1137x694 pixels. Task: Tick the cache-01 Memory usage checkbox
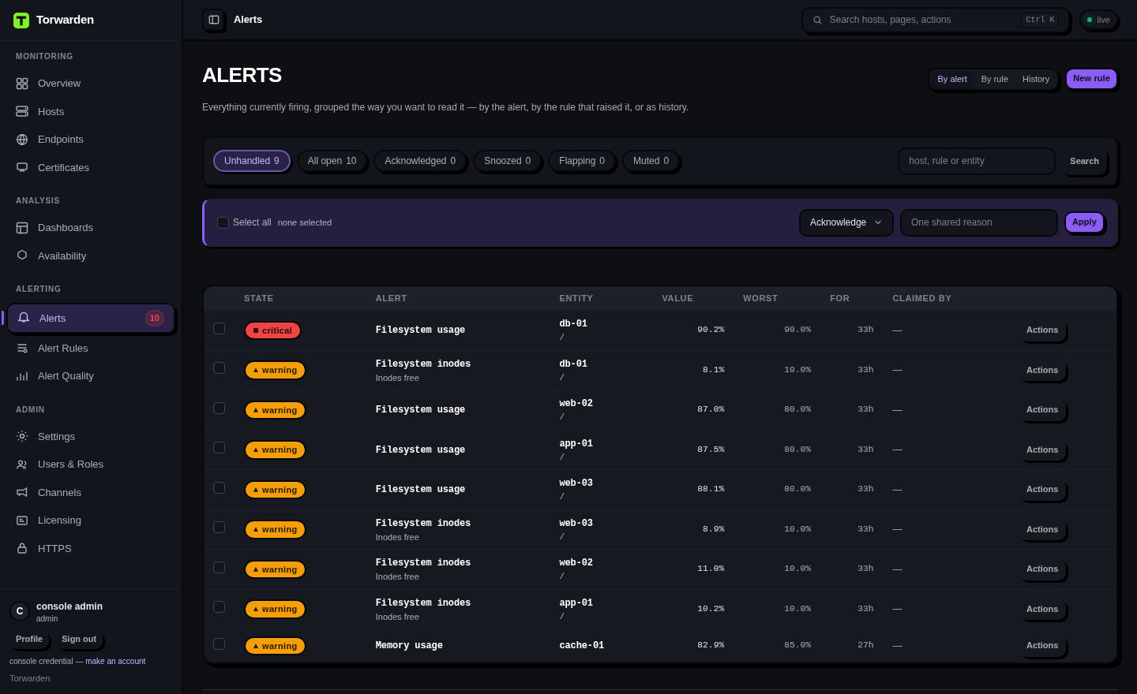tap(220, 644)
